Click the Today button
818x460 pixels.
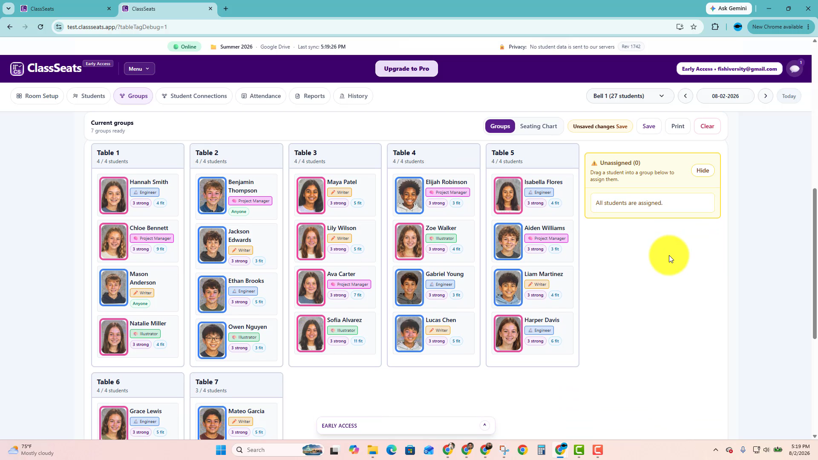[x=789, y=96]
